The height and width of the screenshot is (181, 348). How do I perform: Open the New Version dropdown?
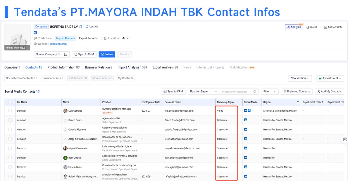click(300, 78)
